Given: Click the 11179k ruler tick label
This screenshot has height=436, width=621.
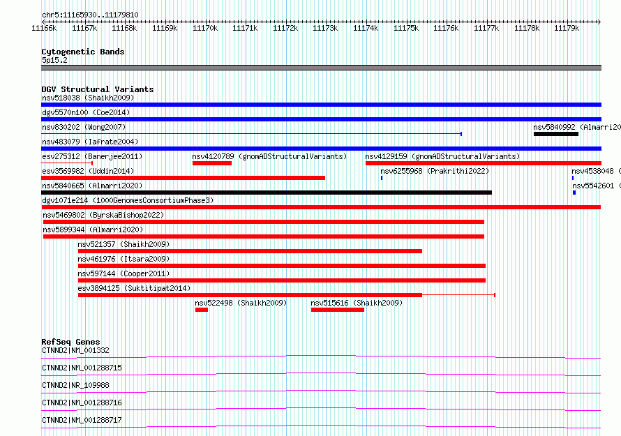Looking at the screenshot, I should click(567, 28).
